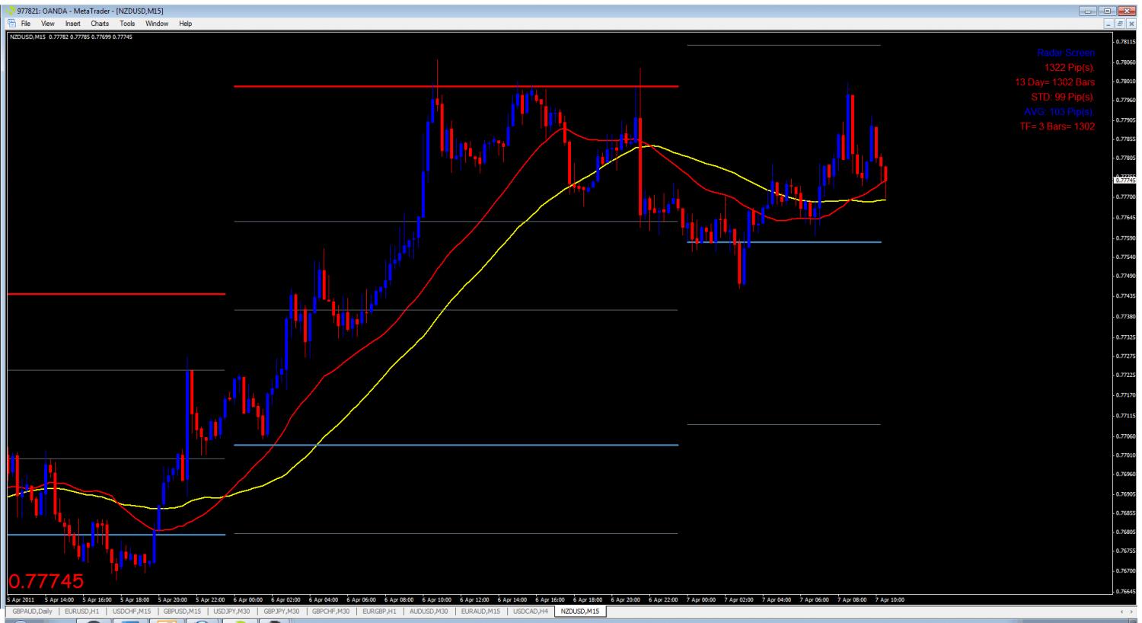The height and width of the screenshot is (623, 1142).
Task: Switch to the USDCHF,M15 chart tab
Action: [x=131, y=611]
